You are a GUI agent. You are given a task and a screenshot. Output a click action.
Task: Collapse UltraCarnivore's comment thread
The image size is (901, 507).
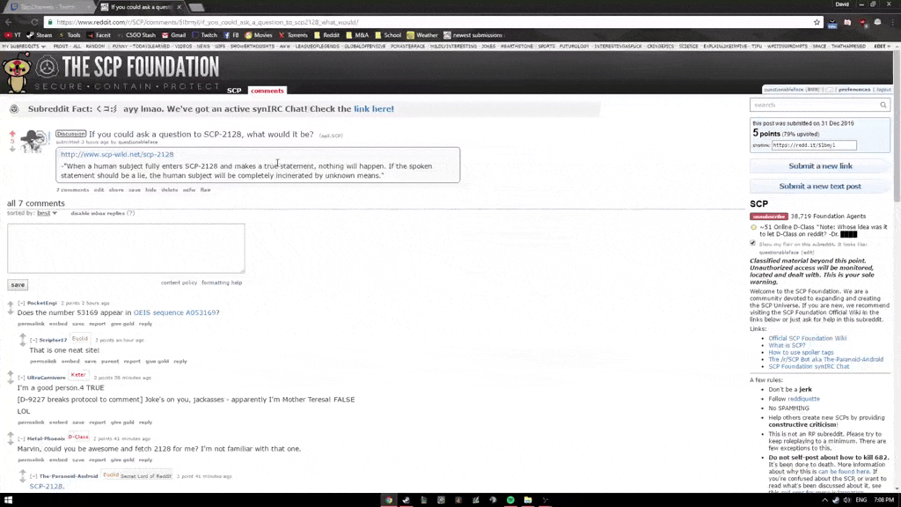[x=21, y=378]
